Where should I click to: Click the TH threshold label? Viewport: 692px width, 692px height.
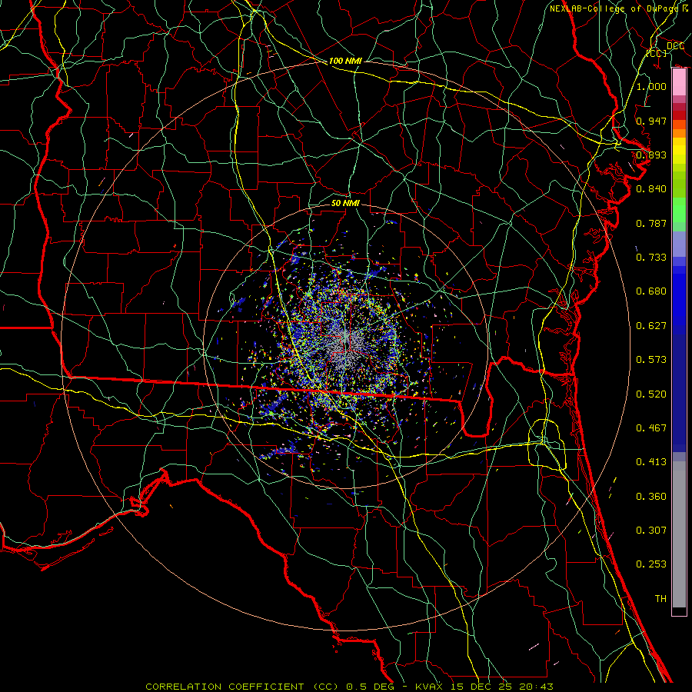coord(660,599)
